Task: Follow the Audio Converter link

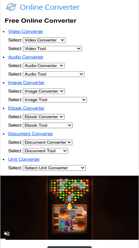Action: [x=26, y=57]
